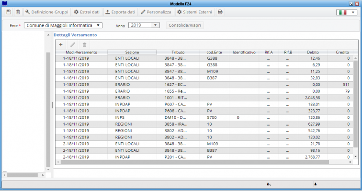
Task: Open the Italian flag language dropdown
Action: [x=347, y=12]
